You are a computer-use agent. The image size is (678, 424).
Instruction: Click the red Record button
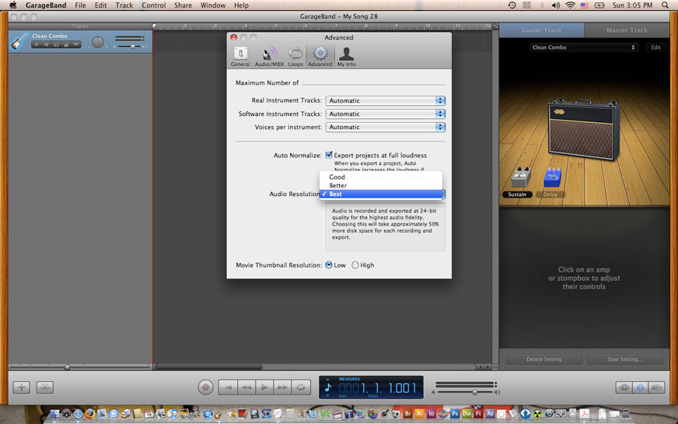pos(205,387)
